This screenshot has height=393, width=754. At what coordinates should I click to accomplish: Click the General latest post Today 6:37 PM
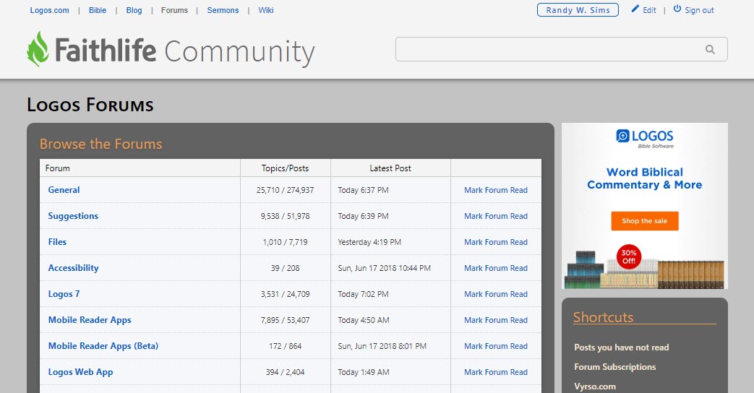click(x=363, y=190)
